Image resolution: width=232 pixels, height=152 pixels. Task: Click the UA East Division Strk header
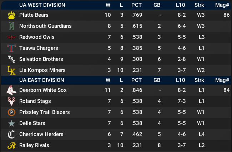click(200, 80)
